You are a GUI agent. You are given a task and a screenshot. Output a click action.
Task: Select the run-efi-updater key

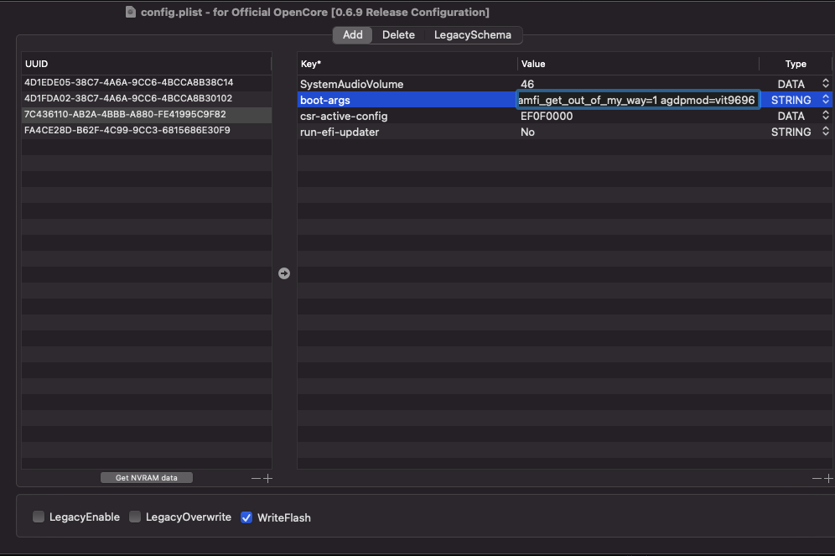tap(340, 132)
